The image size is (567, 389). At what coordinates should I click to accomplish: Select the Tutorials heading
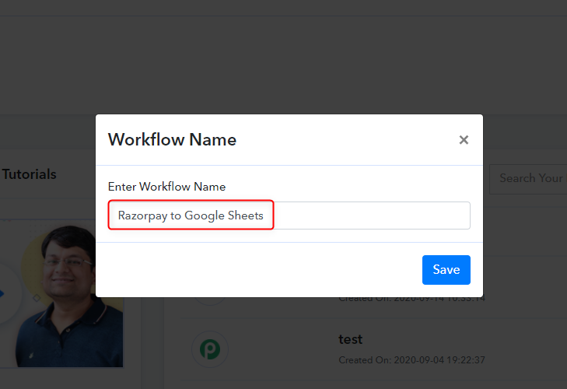[x=30, y=174]
